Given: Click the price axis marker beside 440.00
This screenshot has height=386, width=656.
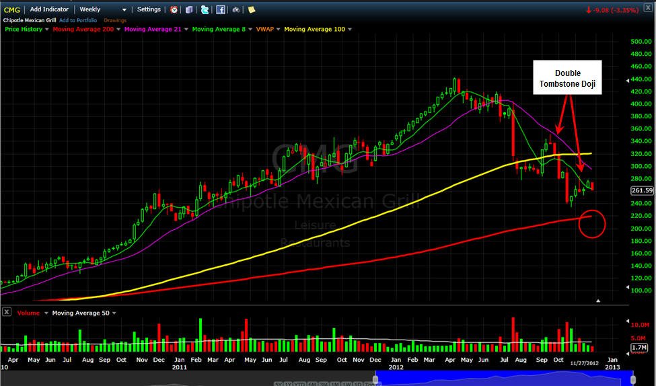Looking at the screenshot, I should point(626,80).
